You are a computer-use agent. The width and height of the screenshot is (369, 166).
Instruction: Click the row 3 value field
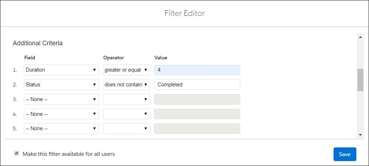[x=197, y=99]
